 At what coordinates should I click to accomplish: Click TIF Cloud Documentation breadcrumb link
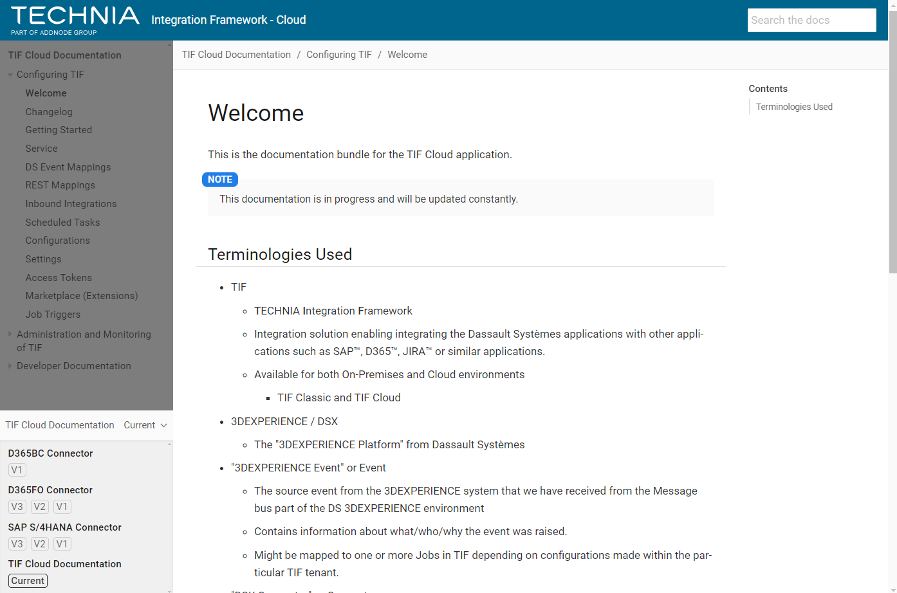pyautogui.click(x=236, y=55)
